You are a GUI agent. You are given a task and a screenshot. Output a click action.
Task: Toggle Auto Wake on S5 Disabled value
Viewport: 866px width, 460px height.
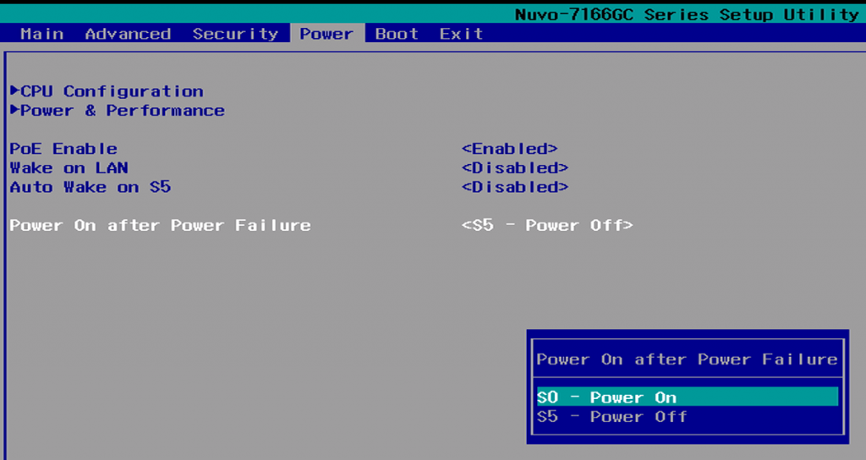(x=514, y=187)
